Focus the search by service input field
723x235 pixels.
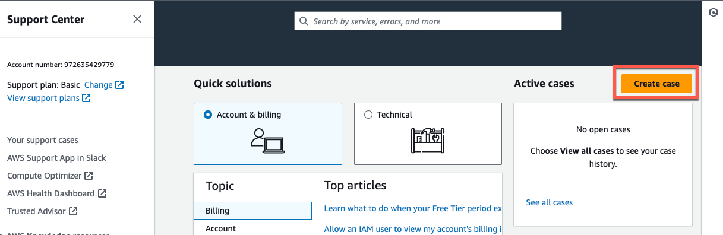tap(428, 21)
